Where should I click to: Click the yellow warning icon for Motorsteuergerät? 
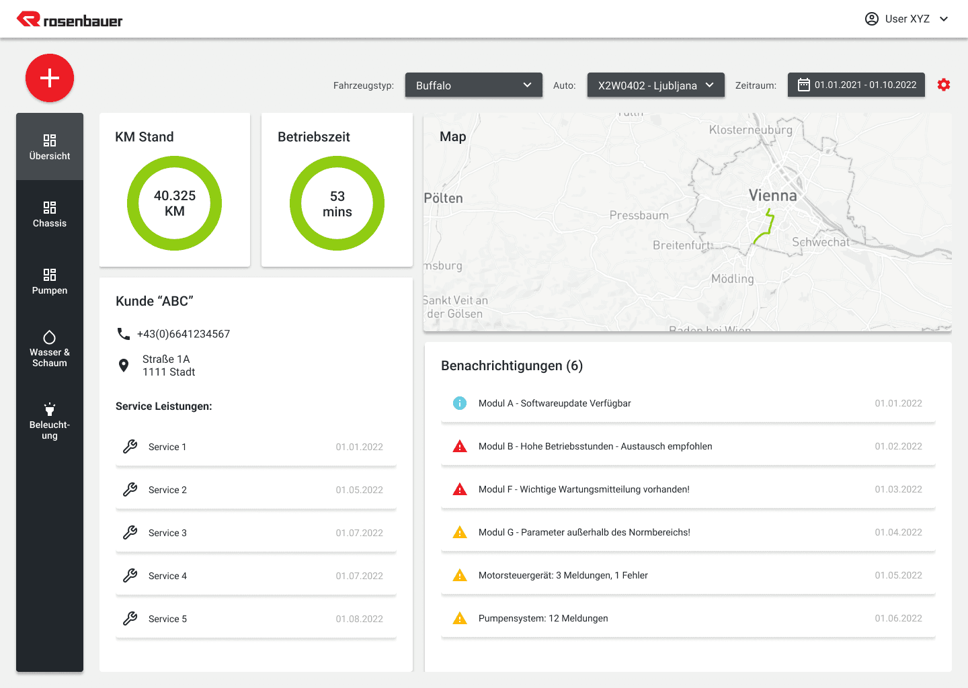pos(460,575)
